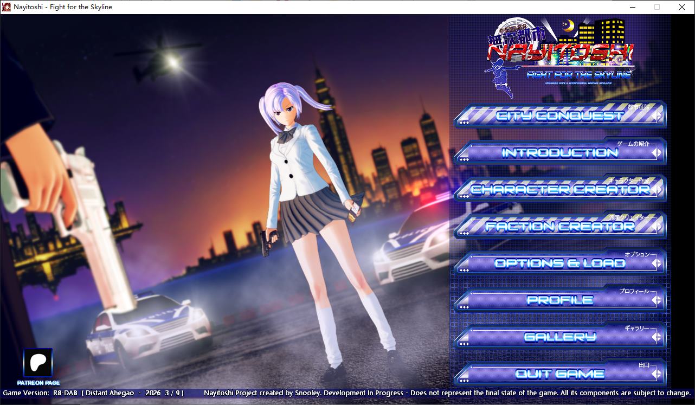
Task: Open the City Conquest mode
Action: [559, 115]
